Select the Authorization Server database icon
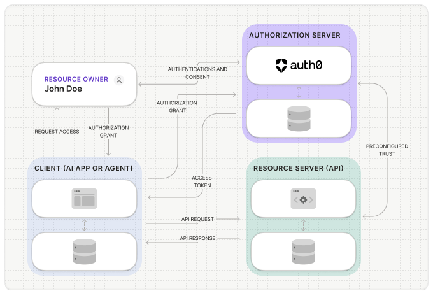This screenshot has width=433, height=291. point(299,118)
